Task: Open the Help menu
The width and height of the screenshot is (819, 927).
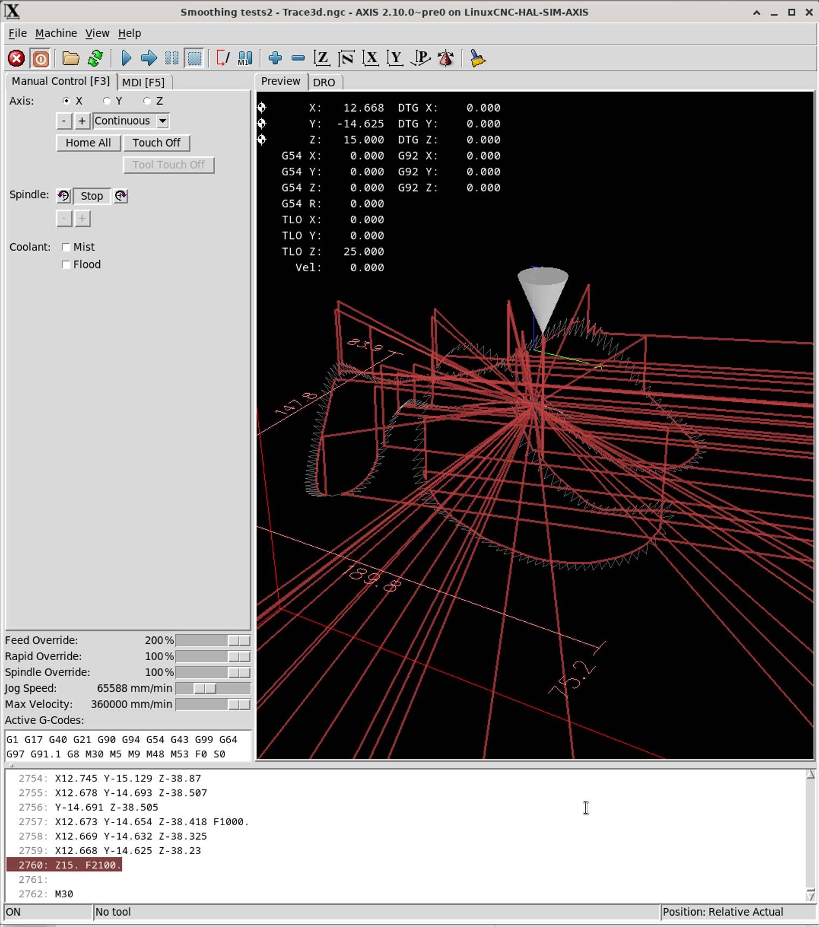Action: click(x=129, y=33)
